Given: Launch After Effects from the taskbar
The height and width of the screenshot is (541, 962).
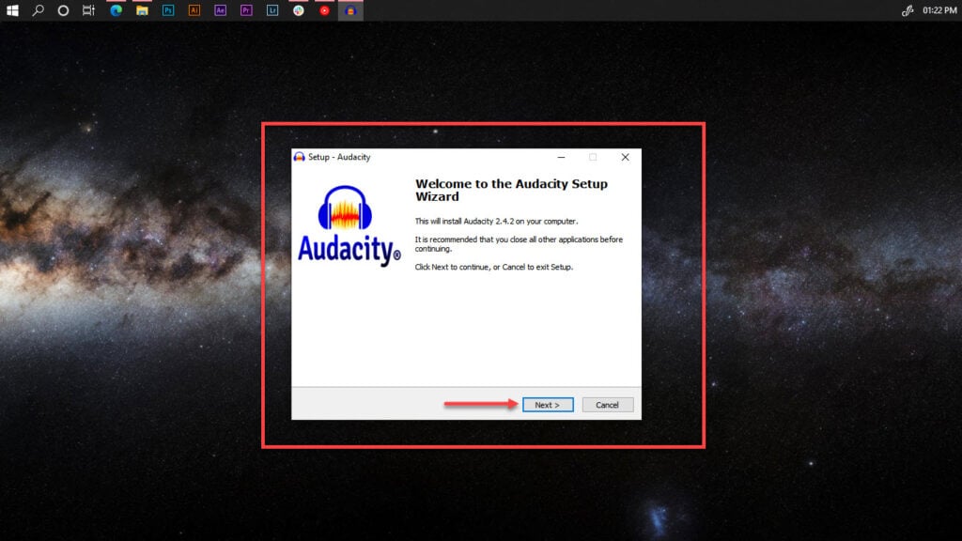Looking at the screenshot, I should [220, 10].
